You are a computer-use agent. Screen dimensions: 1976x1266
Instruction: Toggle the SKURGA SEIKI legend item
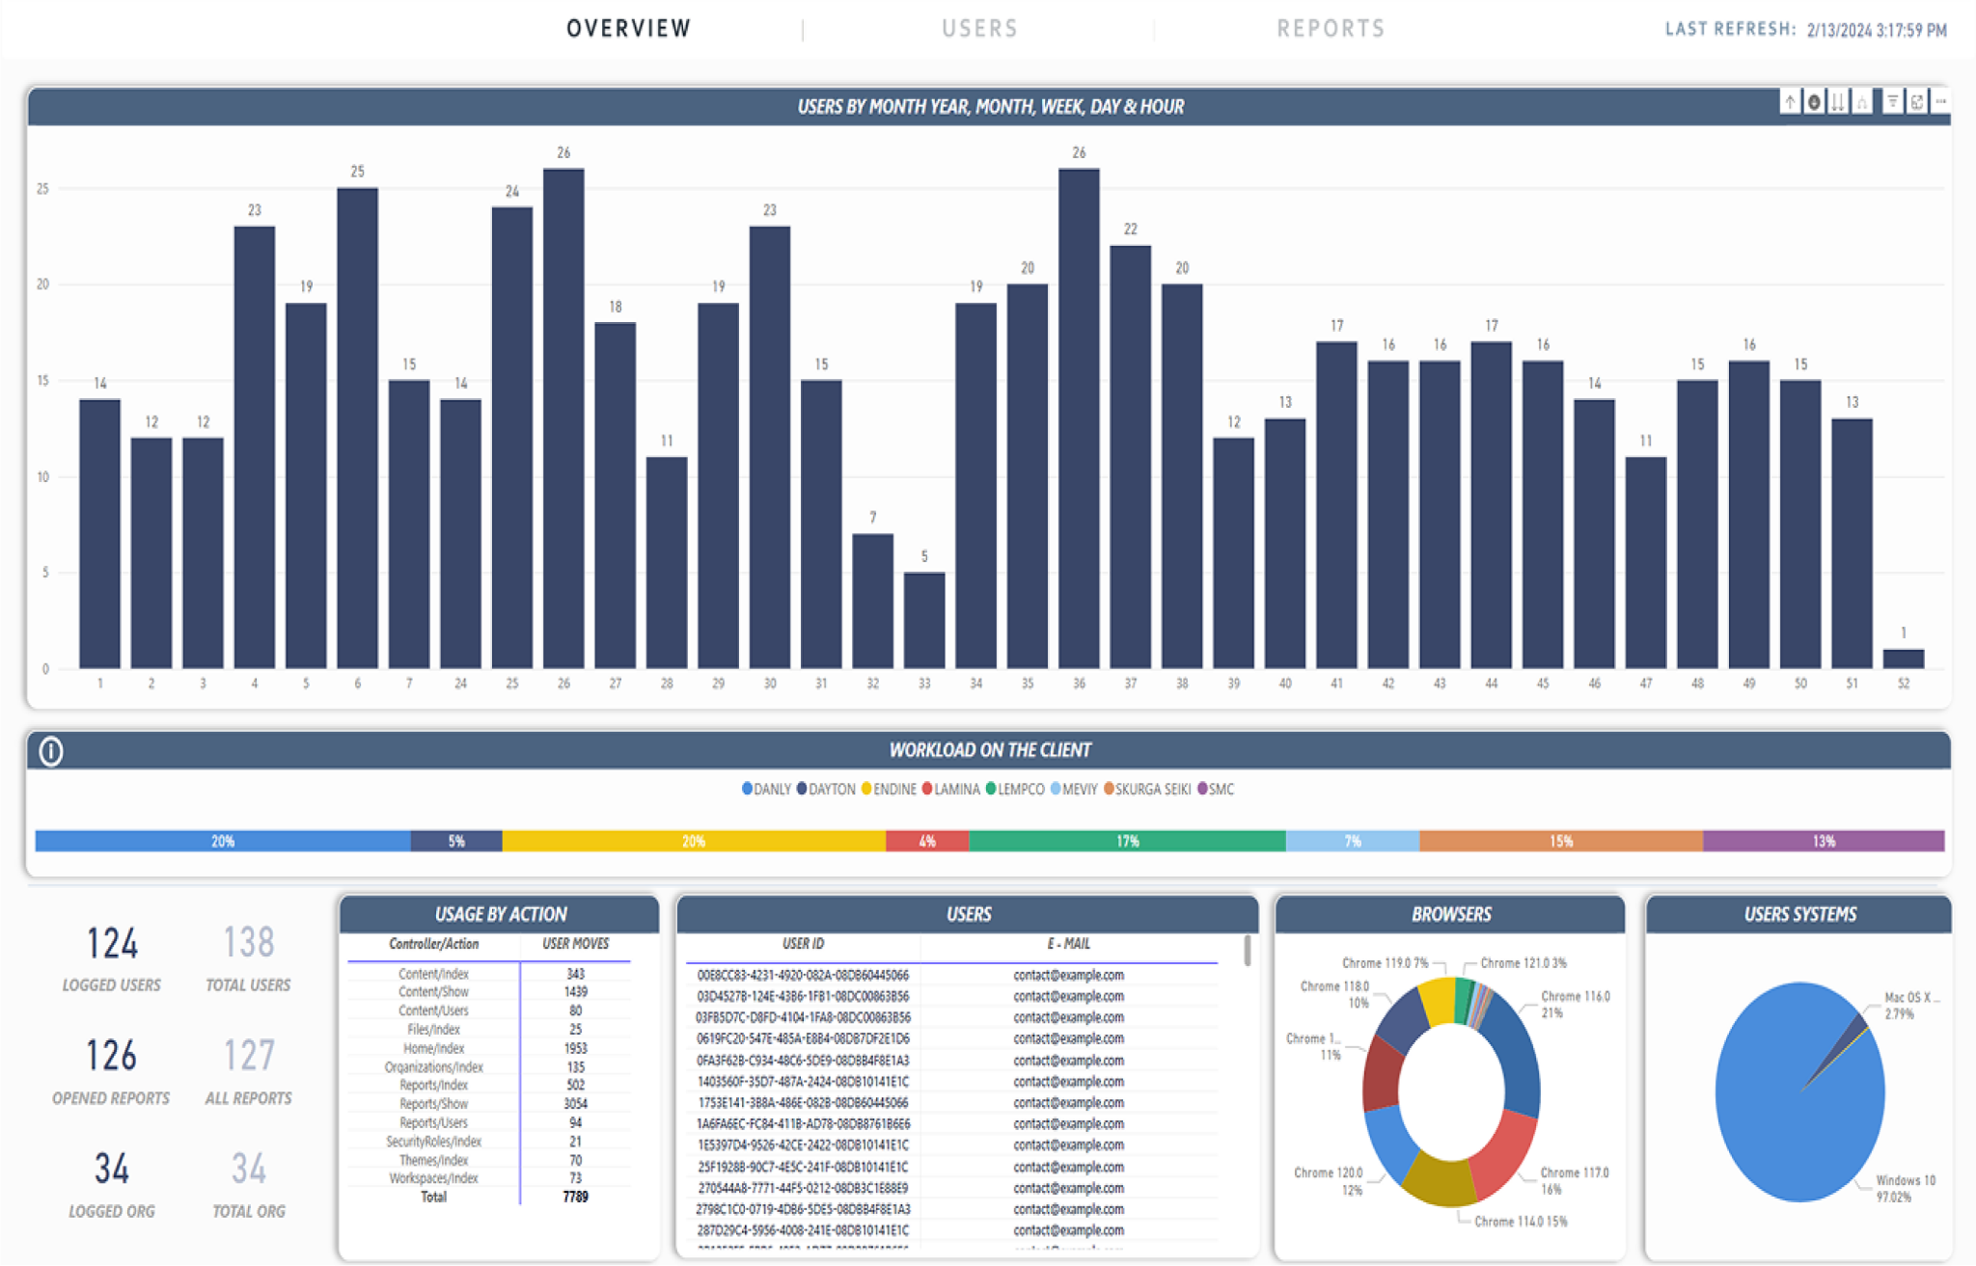(1147, 789)
